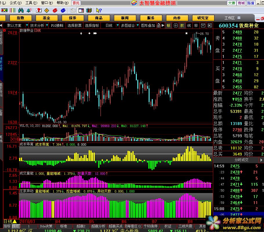This screenshot has width=264, height=232.
Task: Select the 千钧涨停 template tab
Action: 150,226
